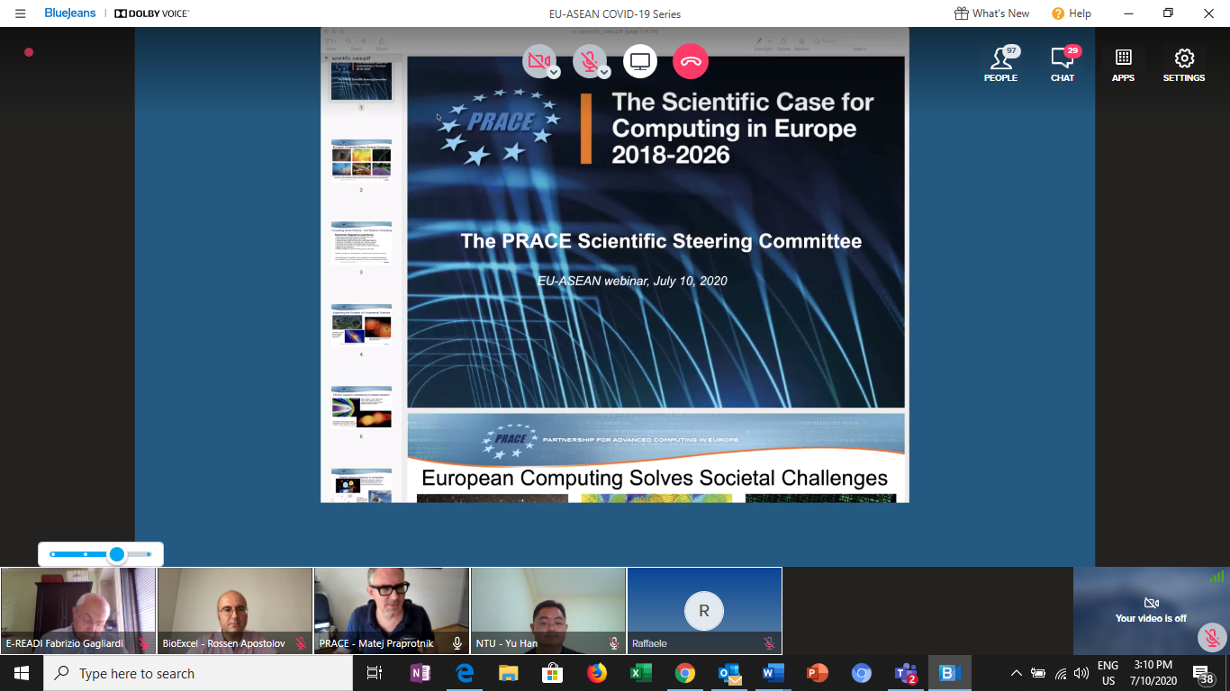1230x691 pixels.
Task: Click the red recording indicator dot
Action: click(x=29, y=52)
